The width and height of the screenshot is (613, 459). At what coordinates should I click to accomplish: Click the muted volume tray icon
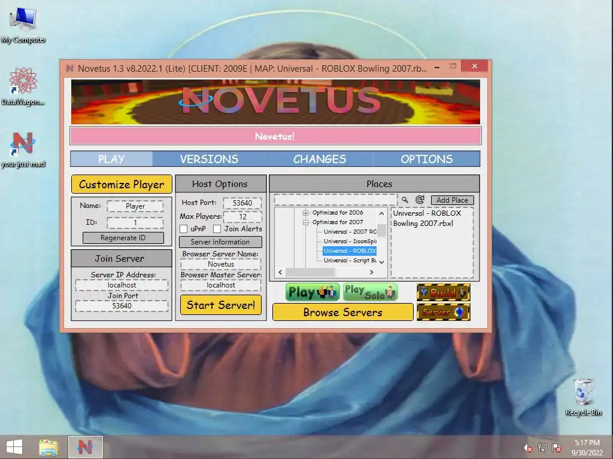pyautogui.click(x=527, y=448)
